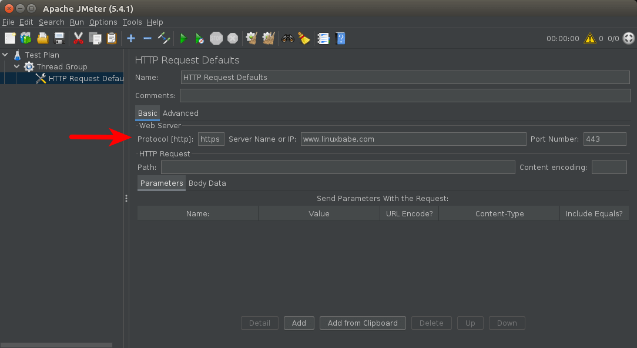This screenshot has height=348, width=637.
Task: Open the Options menu
Action: pos(103,22)
